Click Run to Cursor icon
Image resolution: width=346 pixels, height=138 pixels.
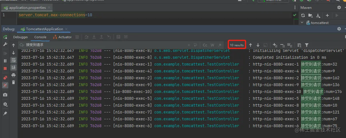point(109,37)
